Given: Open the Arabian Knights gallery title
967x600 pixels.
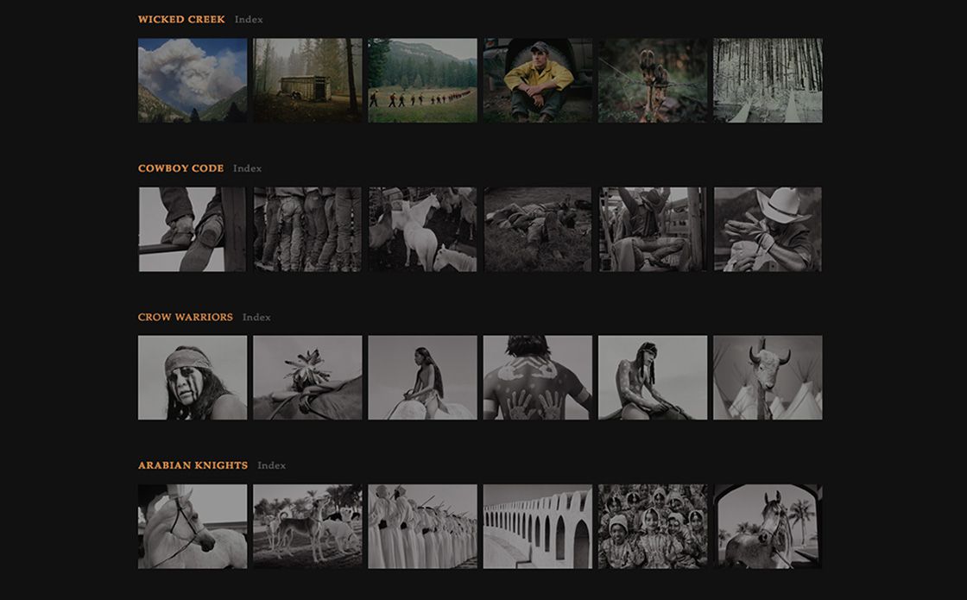Looking at the screenshot, I should pos(193,465).
